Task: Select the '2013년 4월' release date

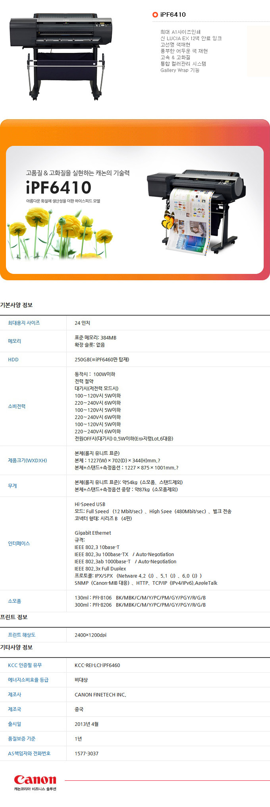Action: click(87, 724)
